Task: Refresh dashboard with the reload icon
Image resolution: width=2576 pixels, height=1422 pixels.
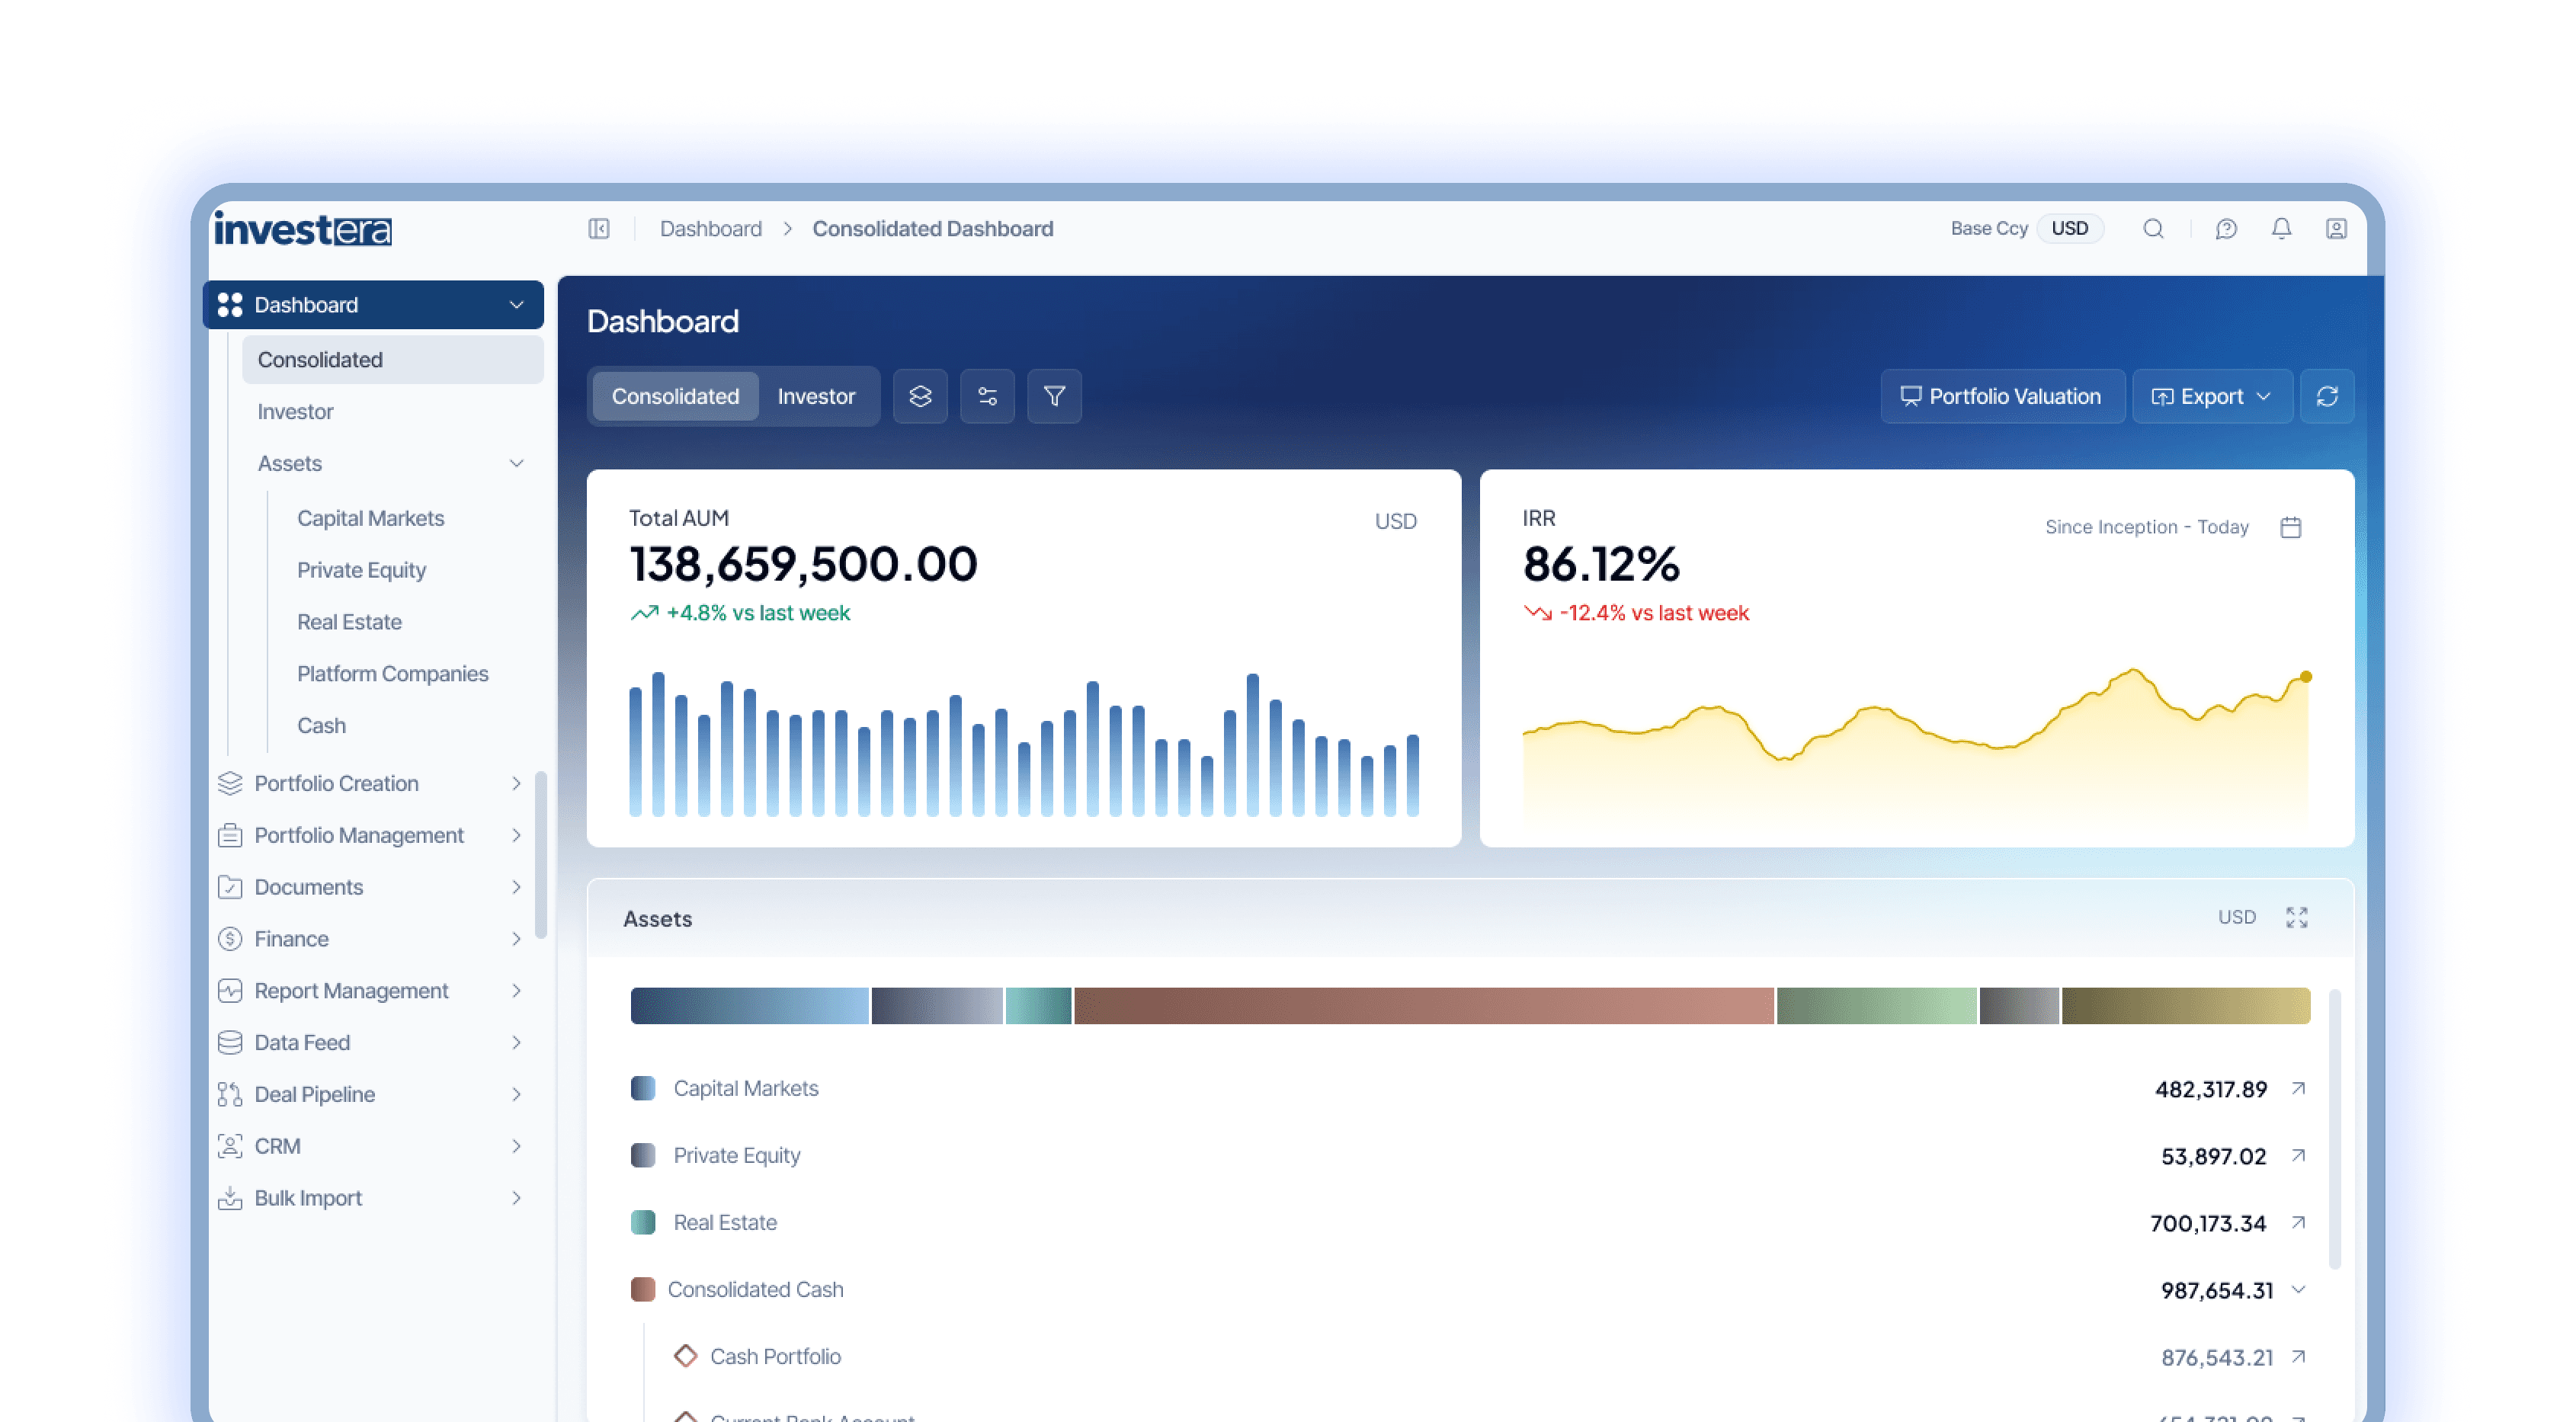Action: [x=2327, y=396]
